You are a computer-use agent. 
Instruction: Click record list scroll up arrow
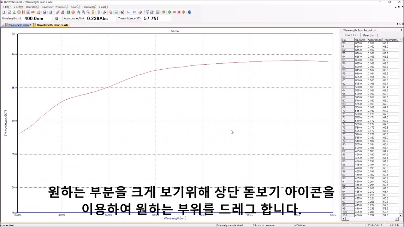tap(401, 40)
